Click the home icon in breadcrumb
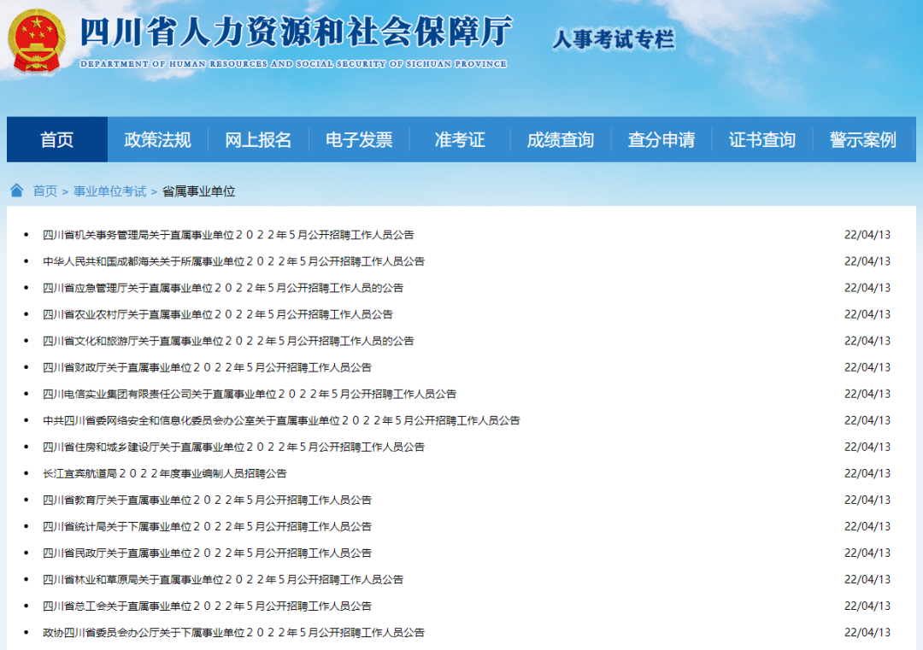The height and width of the screenshot is (650, 923). [x=17, y=190]
